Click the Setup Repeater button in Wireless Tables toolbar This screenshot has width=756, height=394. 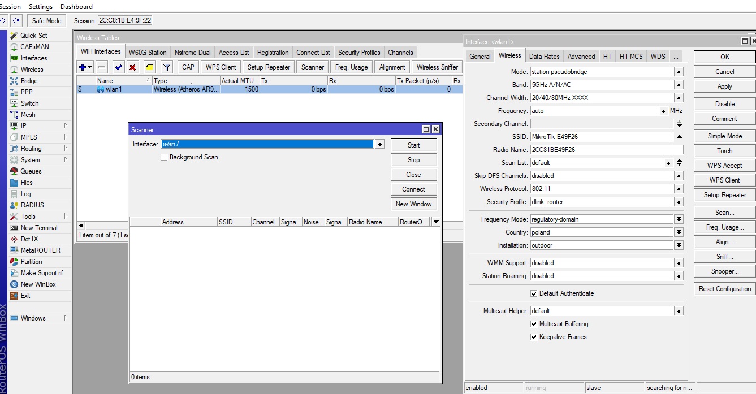point(269,67)
